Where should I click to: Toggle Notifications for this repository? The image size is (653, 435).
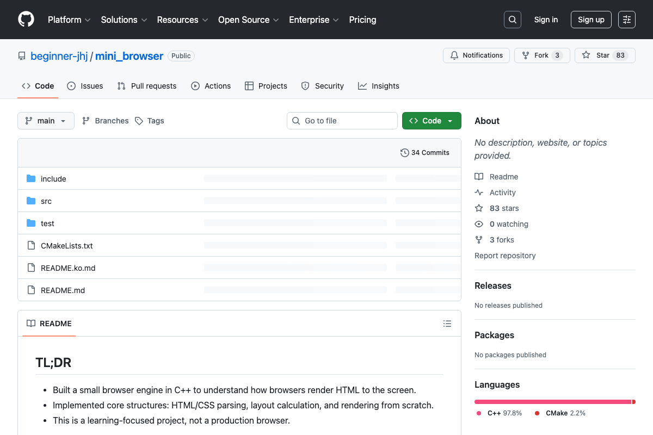477,55
